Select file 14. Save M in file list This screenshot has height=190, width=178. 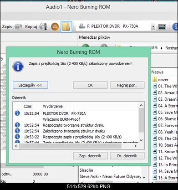point(165,171)
